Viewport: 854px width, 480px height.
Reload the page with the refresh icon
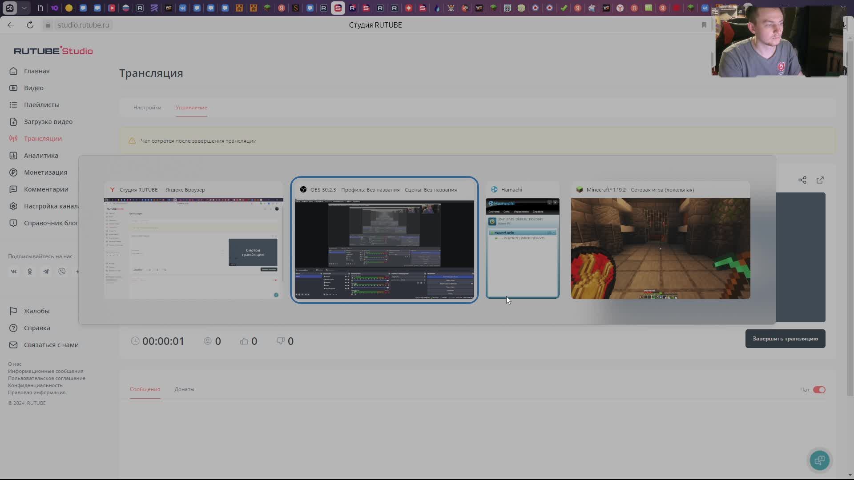click(30, 25)
